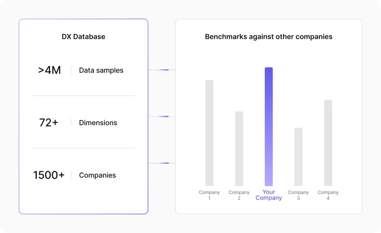Click the connector line beside Dimensions
Image resolution: width=381 pixels, height=233 pixels.
(162, 116)
